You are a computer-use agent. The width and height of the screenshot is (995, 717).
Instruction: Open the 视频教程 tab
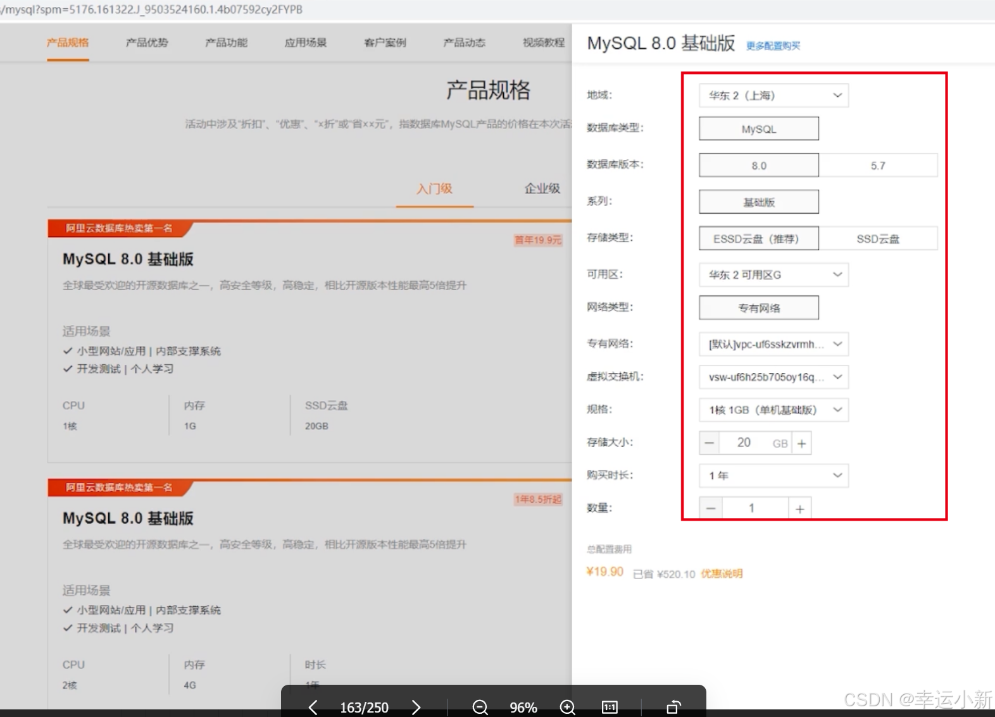tap(544, 43)
